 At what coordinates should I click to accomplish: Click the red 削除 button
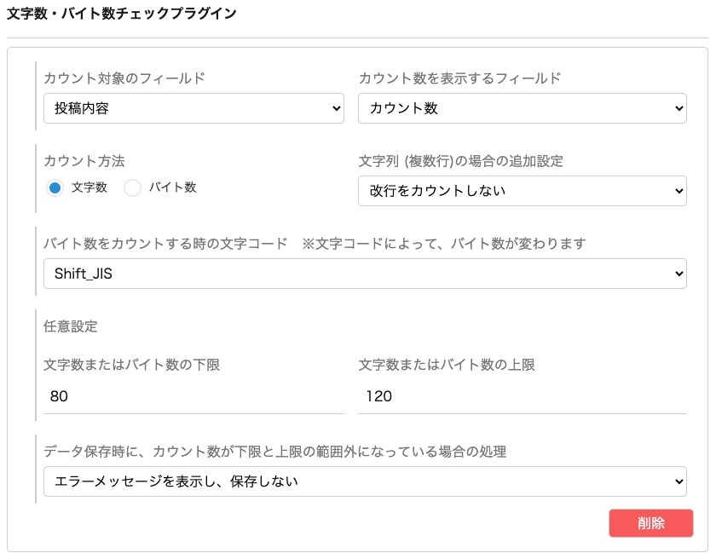click(650, 523)
